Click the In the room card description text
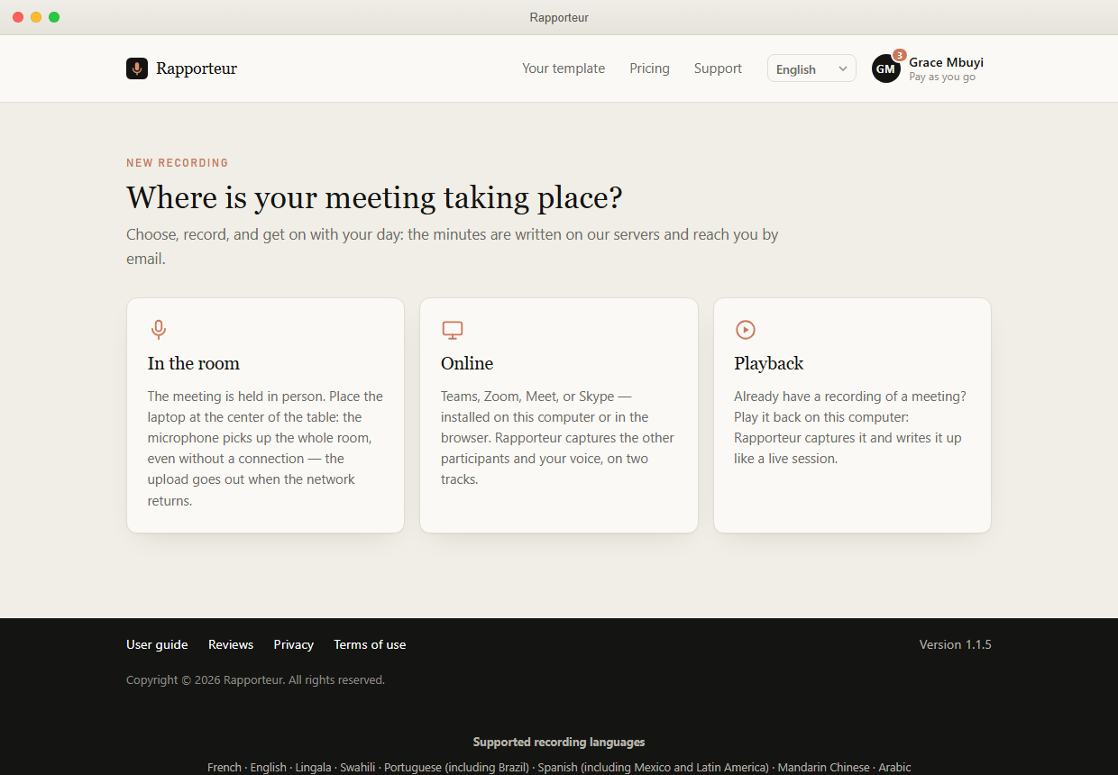 click(x=265, y=449)
